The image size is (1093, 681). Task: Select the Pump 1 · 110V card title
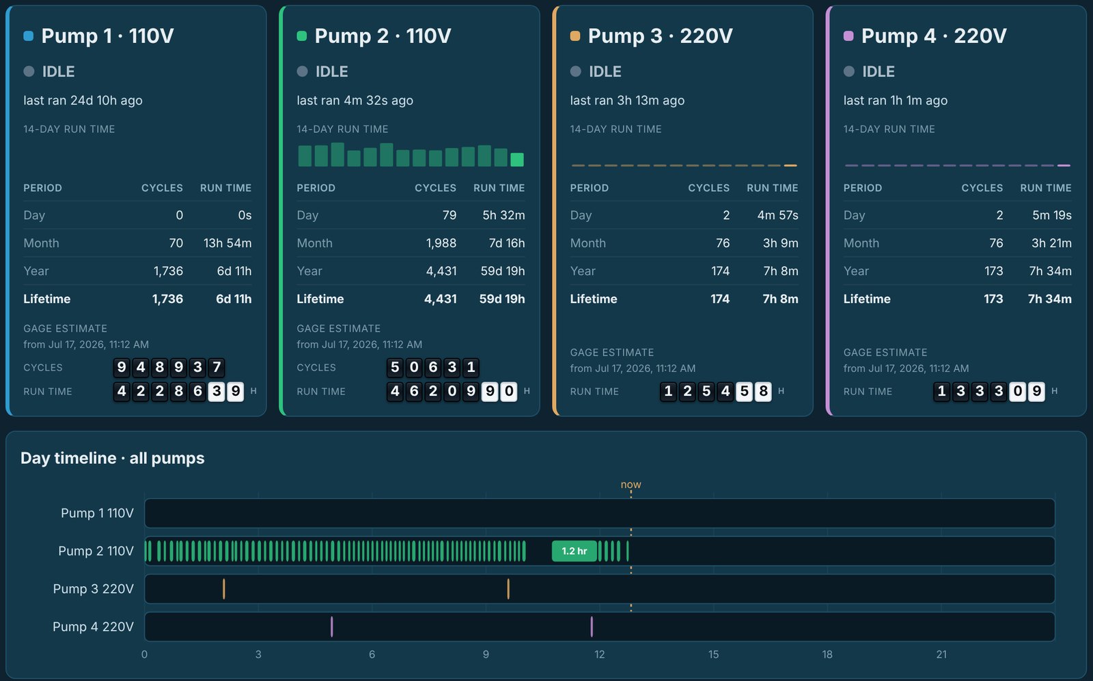pos(107,35)
